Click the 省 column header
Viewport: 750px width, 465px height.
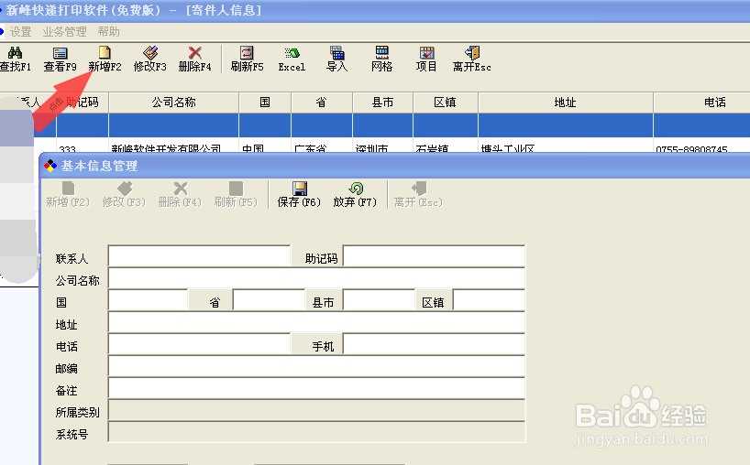coord(322,103)
